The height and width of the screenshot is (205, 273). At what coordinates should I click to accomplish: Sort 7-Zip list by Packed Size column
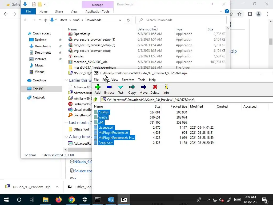click(179, 106)
